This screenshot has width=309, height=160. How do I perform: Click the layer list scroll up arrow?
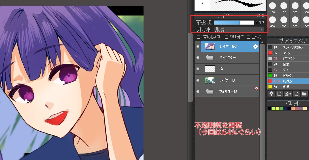[x=262, y=42]
